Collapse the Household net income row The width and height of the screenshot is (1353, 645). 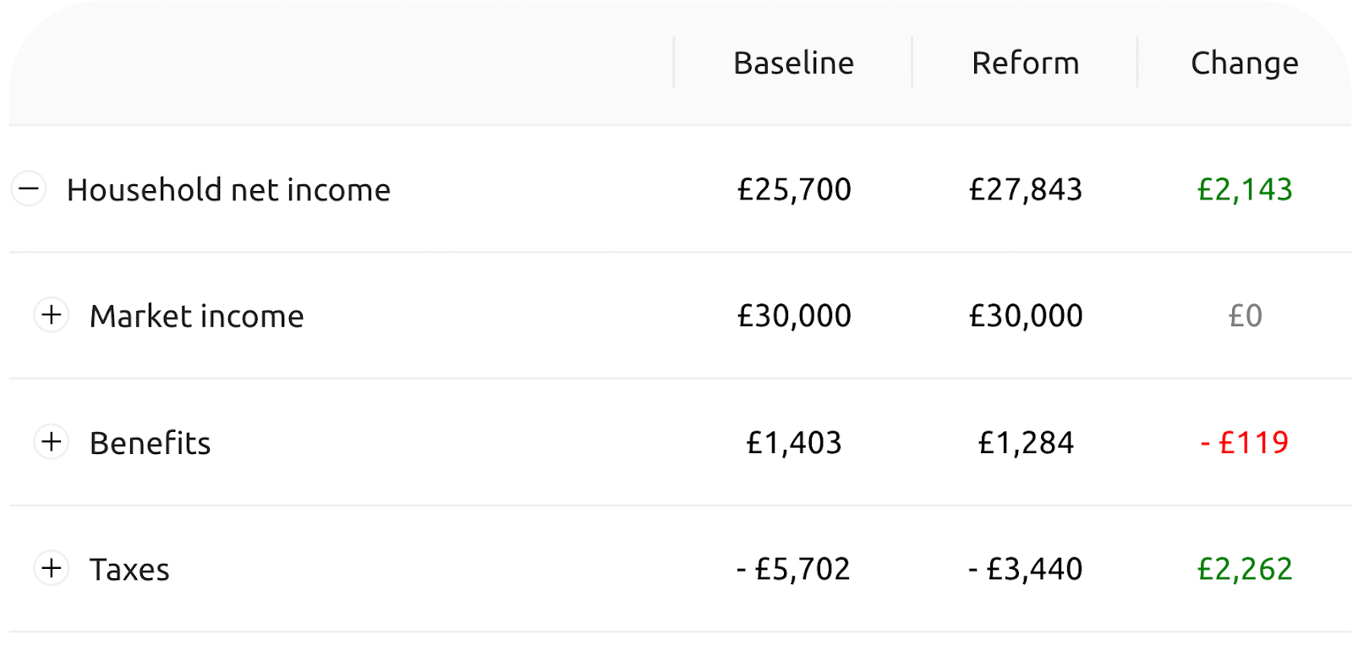[x=29, y=189]
